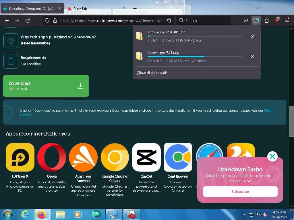Click the chromium zip download progress bar
Image resolution: width=294 pixels, height=220 pixels.
pos(195,36)
